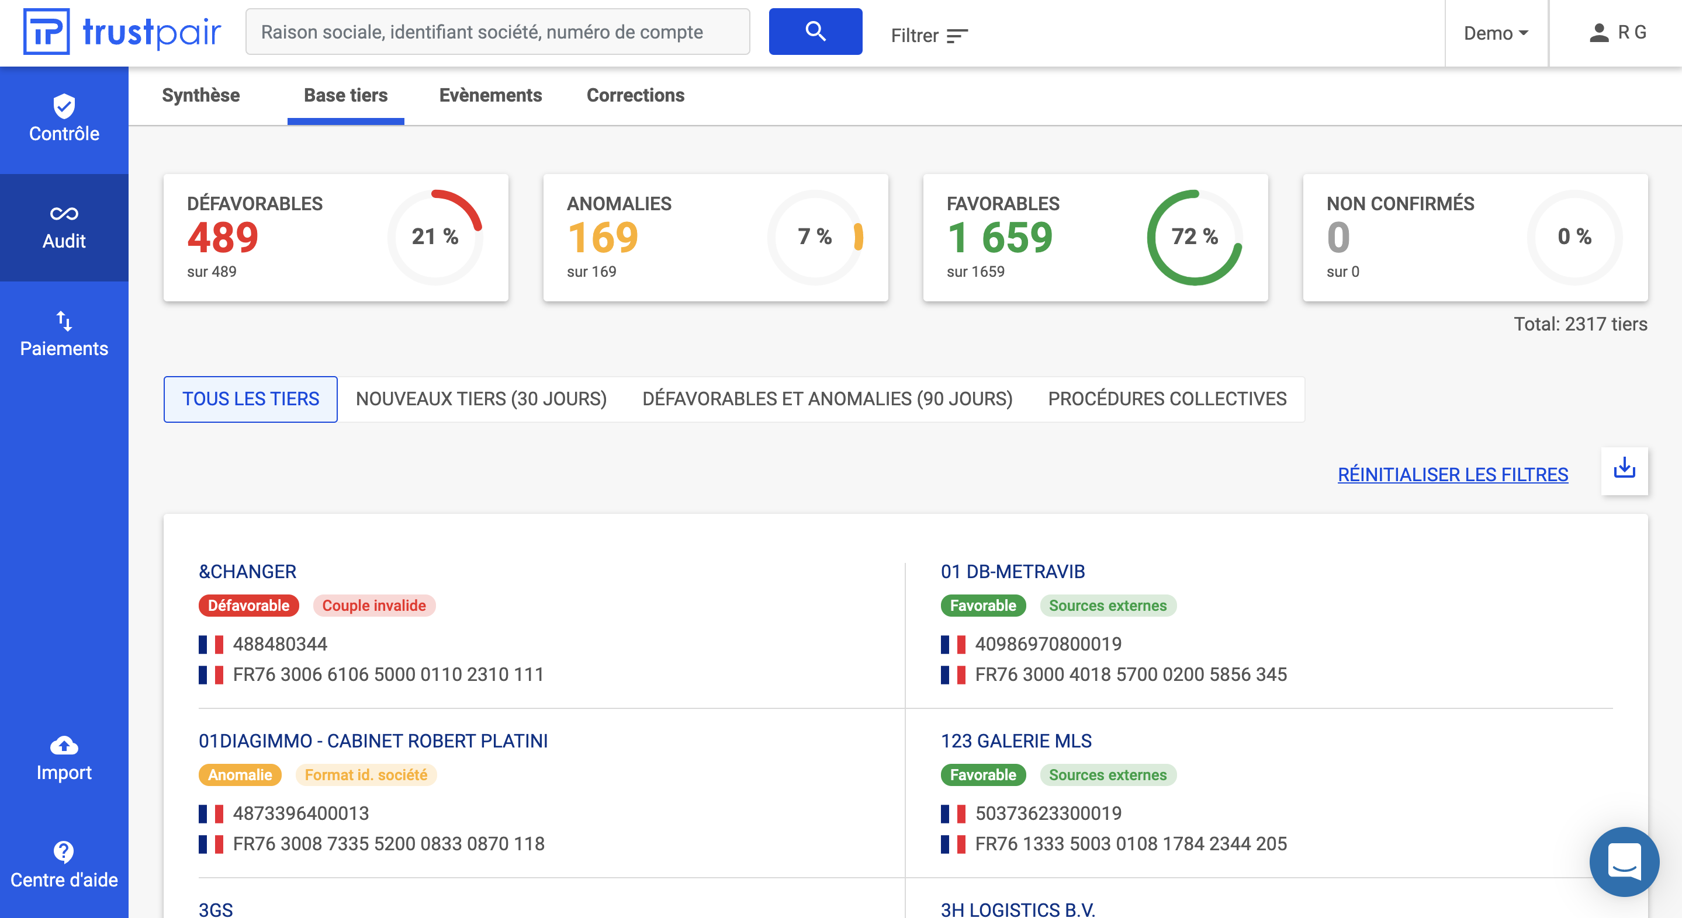1682x918 pixels.
Task: Select Défavorables et anomalies (90 jours)
Action: coord(828,399)
